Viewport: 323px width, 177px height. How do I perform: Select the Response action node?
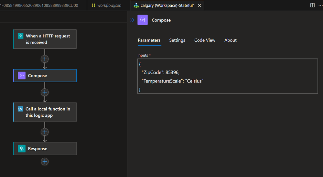click(x=45, y=148)
